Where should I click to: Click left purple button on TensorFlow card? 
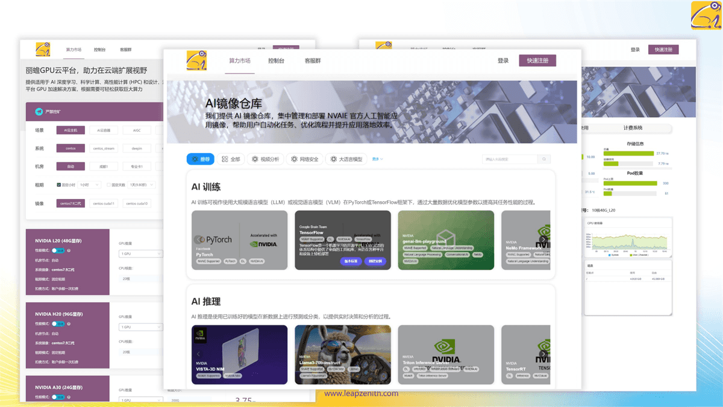click(351, 261)
